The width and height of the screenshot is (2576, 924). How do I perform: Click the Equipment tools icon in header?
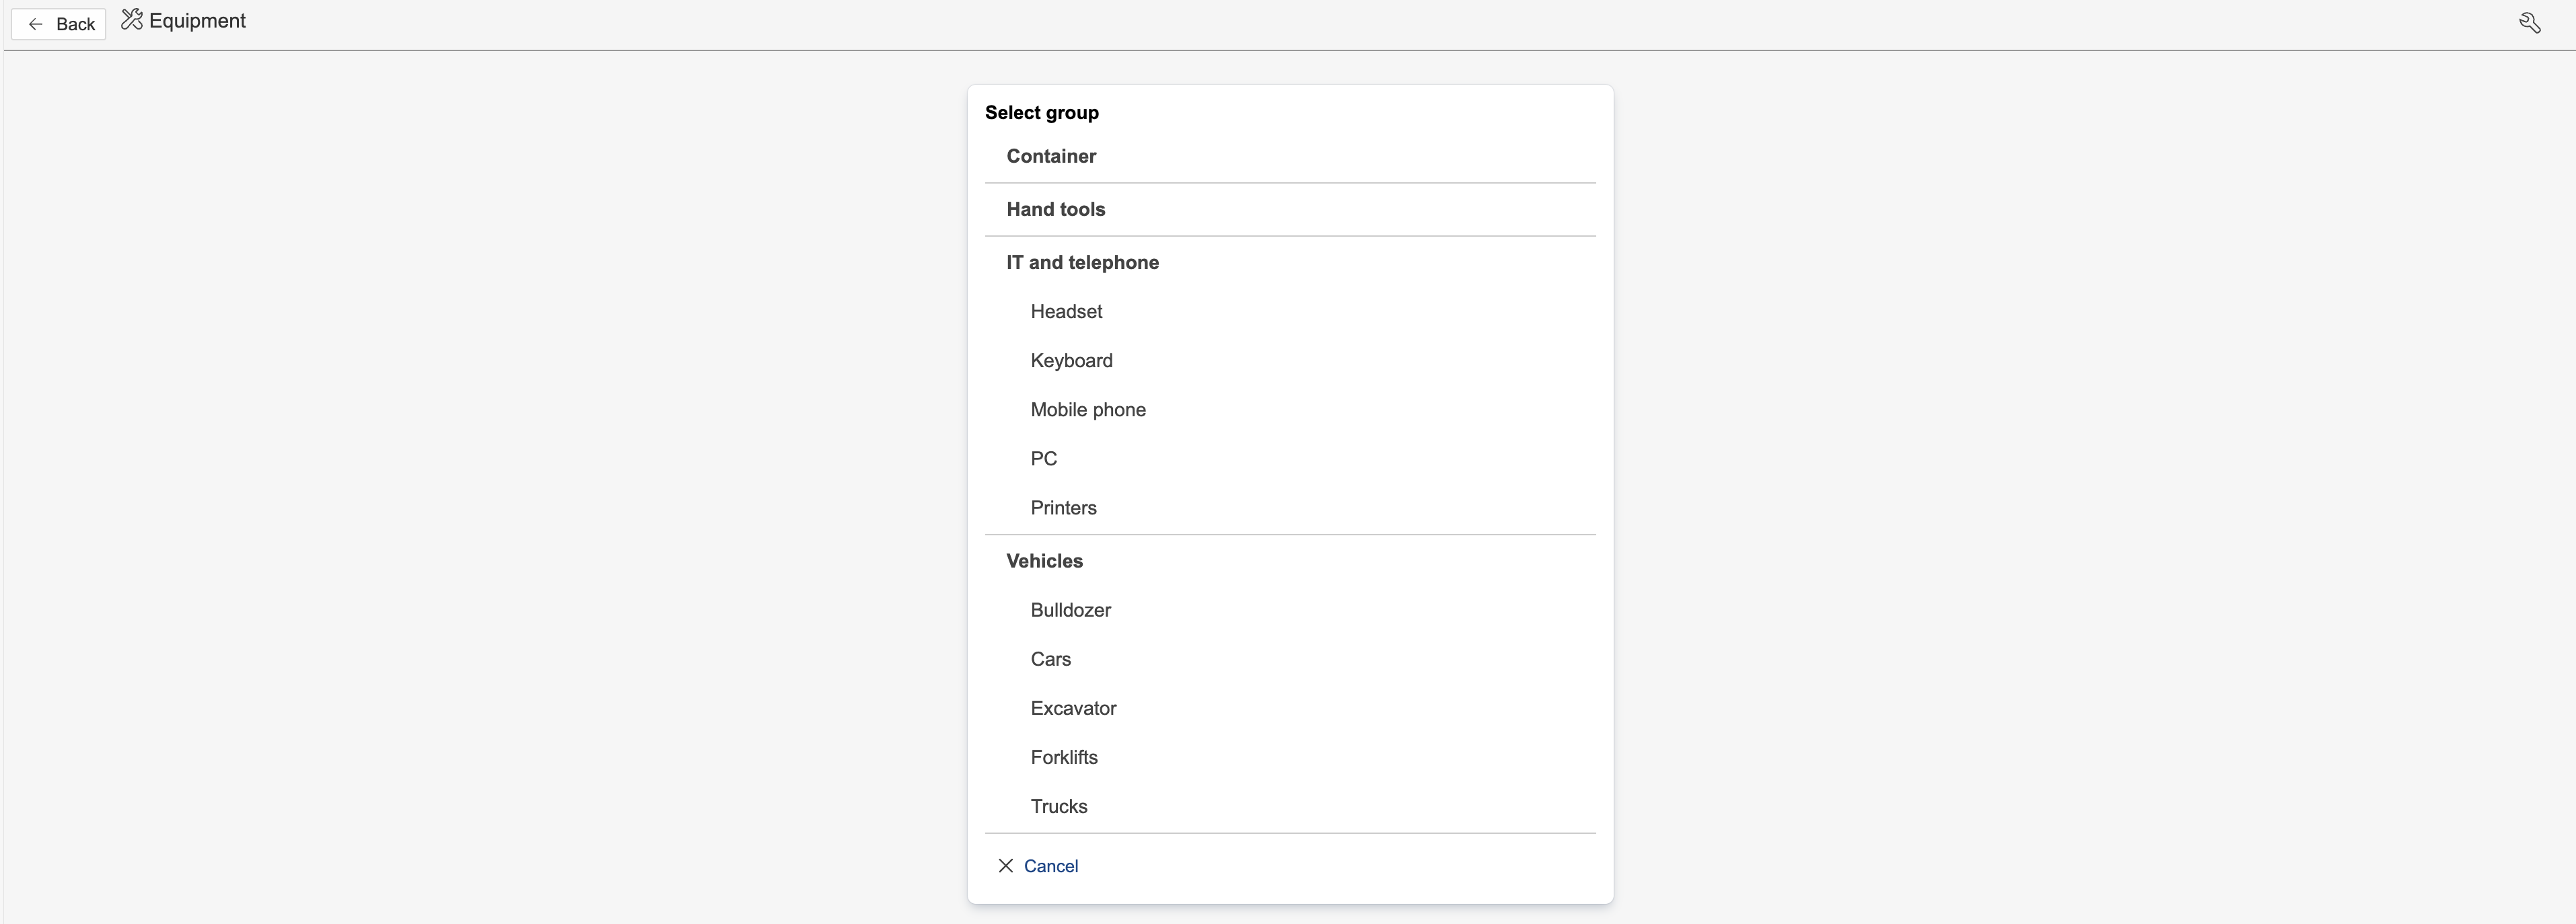(x=132, y=20)
